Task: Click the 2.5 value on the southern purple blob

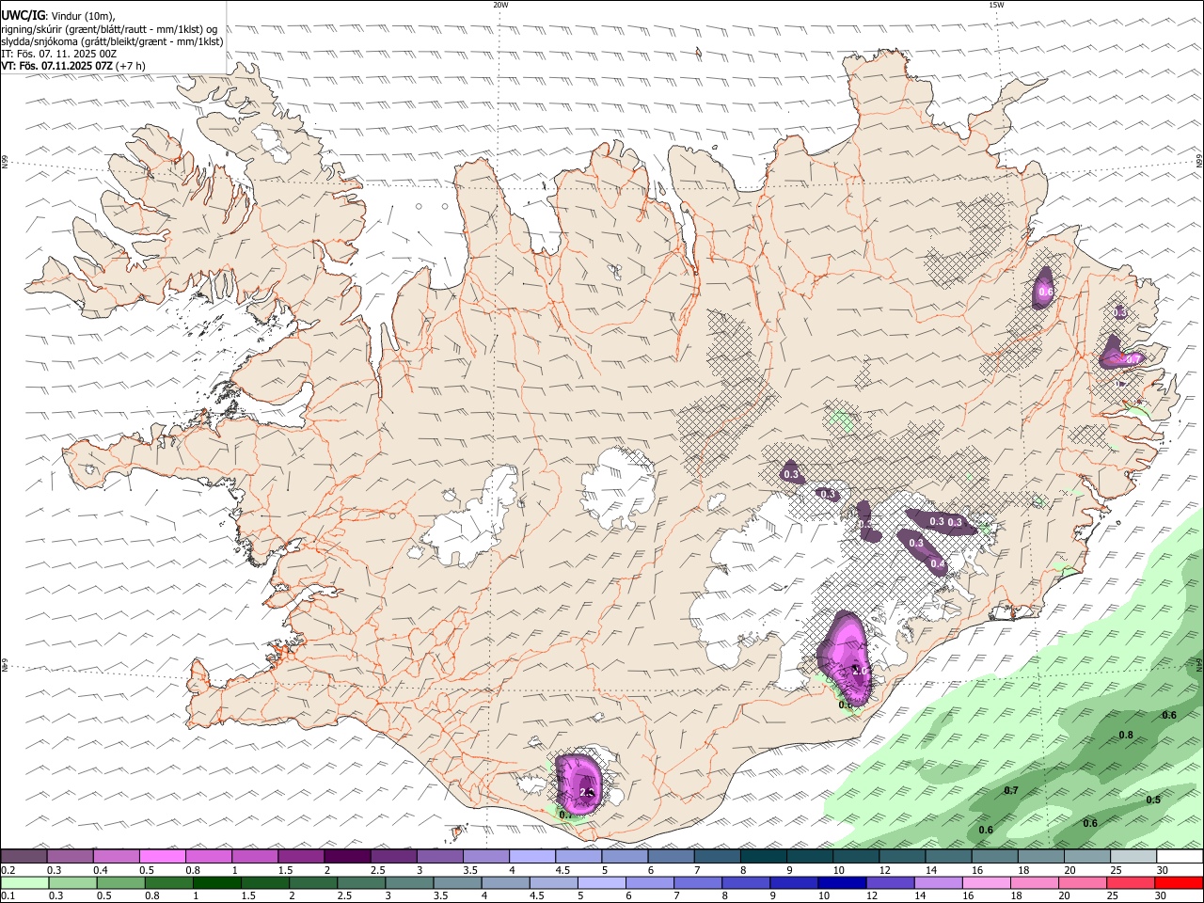Action: point(587,793)
